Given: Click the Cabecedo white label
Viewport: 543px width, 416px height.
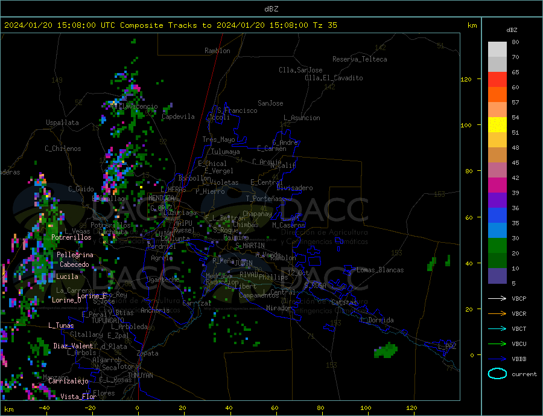Looking at the screenshot, I should click(x=74, y=264).
